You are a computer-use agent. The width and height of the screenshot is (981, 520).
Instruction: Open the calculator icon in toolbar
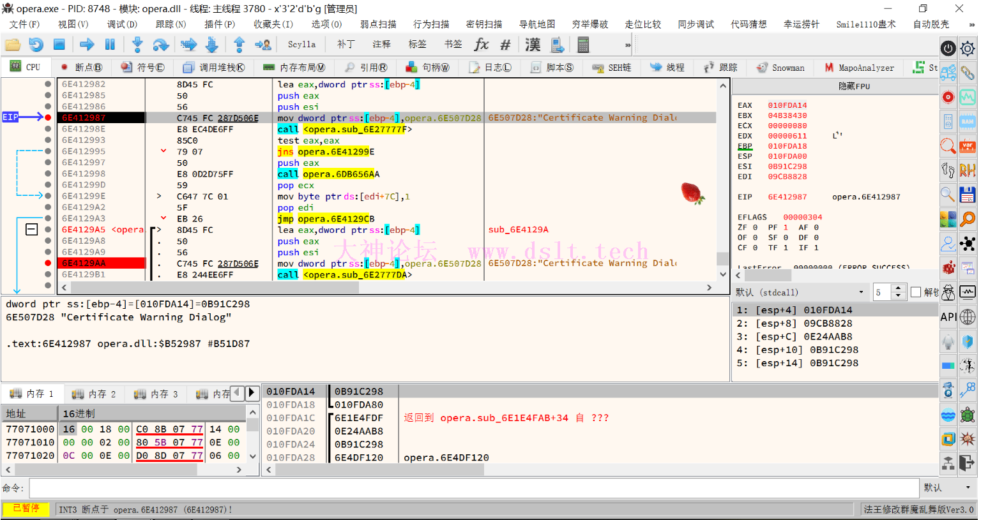pyautogui.click(x=582, y=45)
